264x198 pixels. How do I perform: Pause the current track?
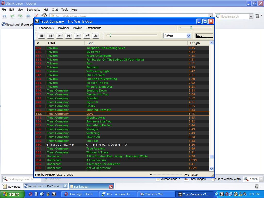(51, 36)
